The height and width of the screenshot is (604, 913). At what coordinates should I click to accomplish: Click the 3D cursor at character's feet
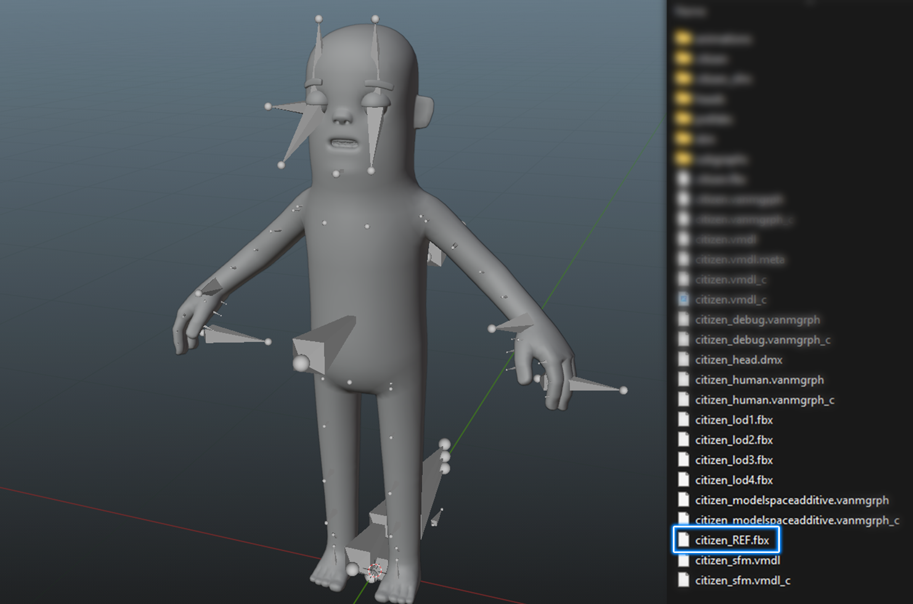click(375, 571)
